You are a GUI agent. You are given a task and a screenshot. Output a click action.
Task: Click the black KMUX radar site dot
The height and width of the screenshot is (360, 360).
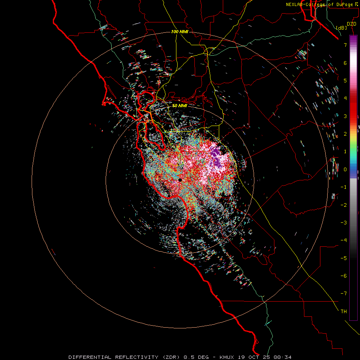coord(180,180)
